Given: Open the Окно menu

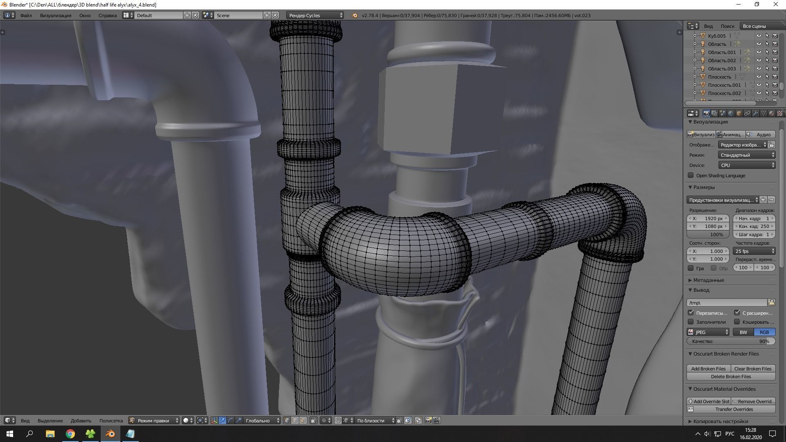Looking at the screenshot, I should [x=85, y=15].
